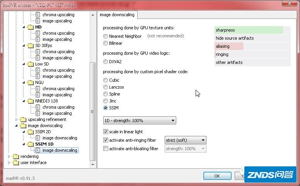Click the sharpness rating bar
The width and height of the screenshot is (300, 186).
point(252,30)
